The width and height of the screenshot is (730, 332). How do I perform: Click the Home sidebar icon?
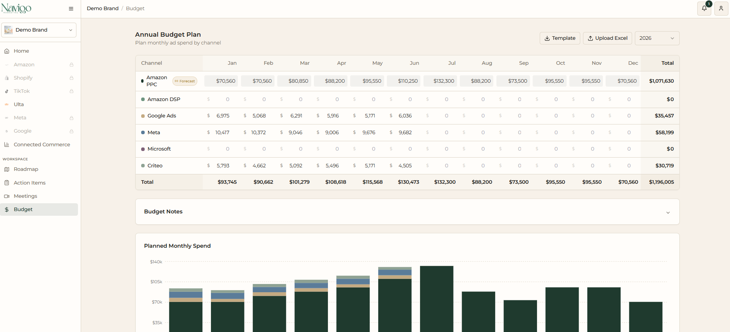[x=7, y=51]
